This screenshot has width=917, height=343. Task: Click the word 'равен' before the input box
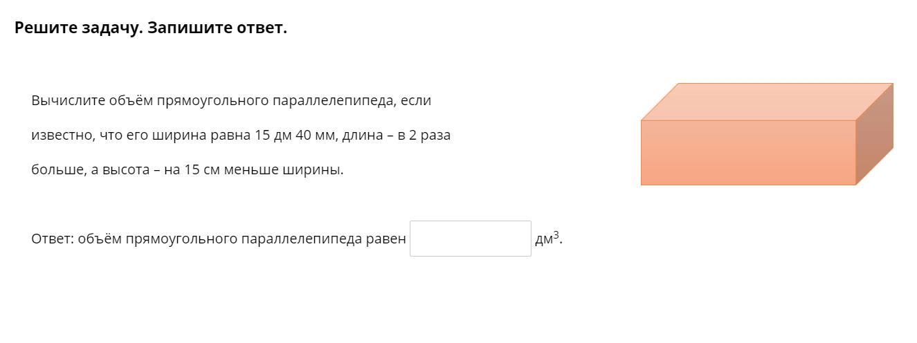pos(385,239)
